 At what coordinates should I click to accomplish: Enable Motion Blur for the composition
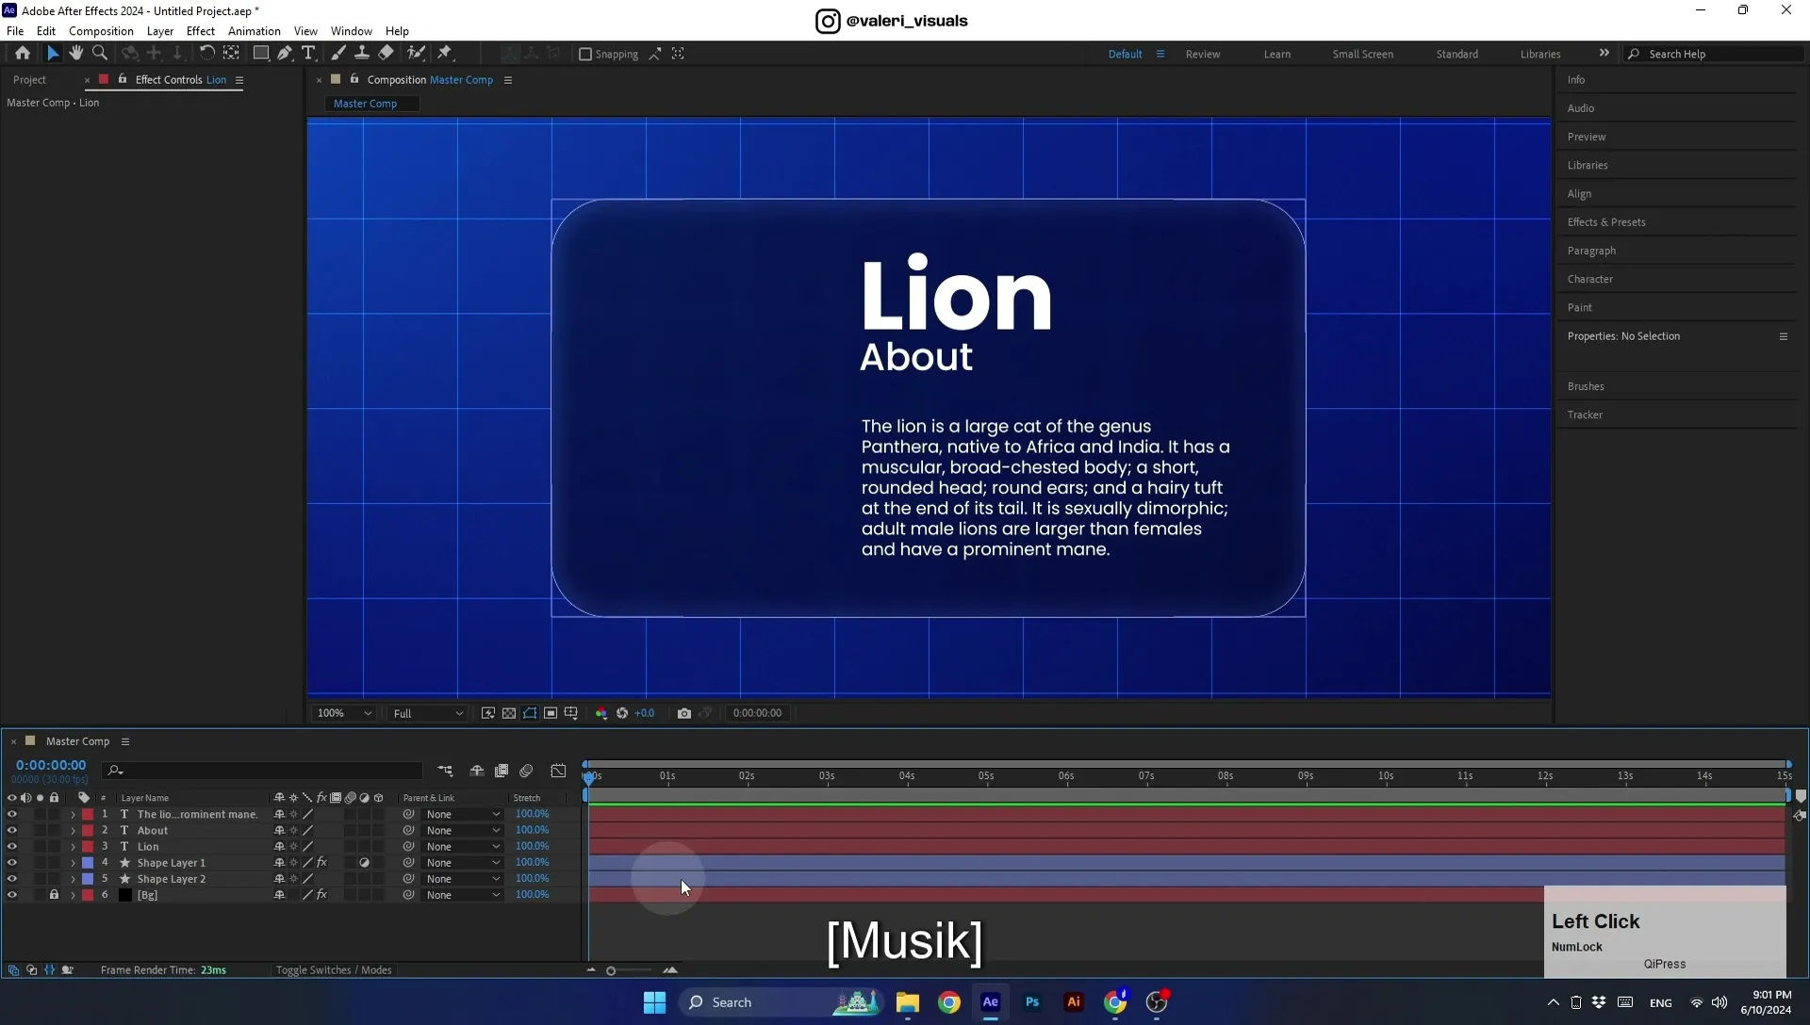pos(526,771)
